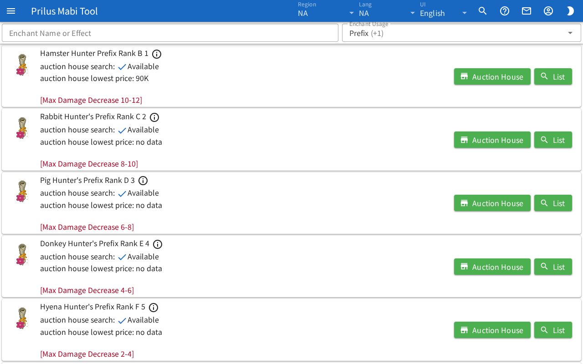Click List button for Hyena Hunter's Prefix
This screenshot has width=583, height=364.
pos(553,330)
